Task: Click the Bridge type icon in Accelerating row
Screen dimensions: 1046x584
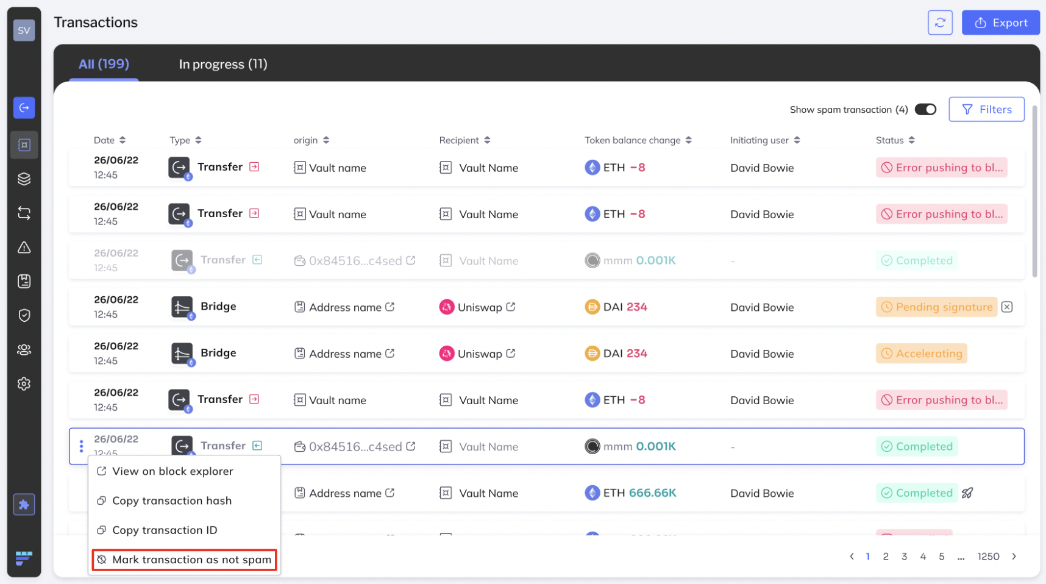Action: coord(182,354)
